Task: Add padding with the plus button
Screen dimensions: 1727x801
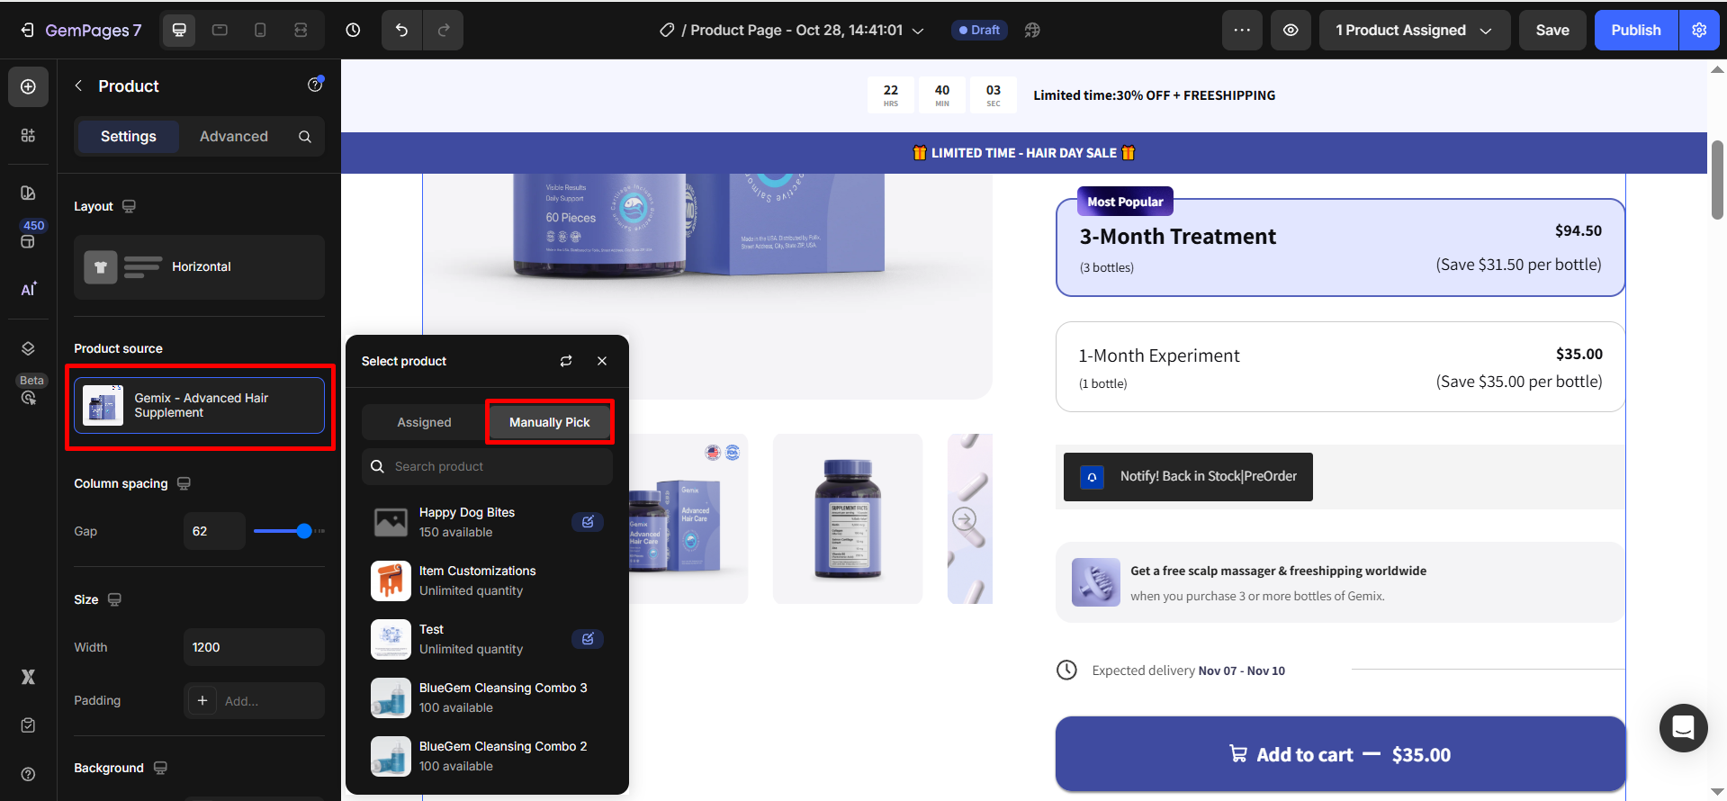Action: [202, 700]
